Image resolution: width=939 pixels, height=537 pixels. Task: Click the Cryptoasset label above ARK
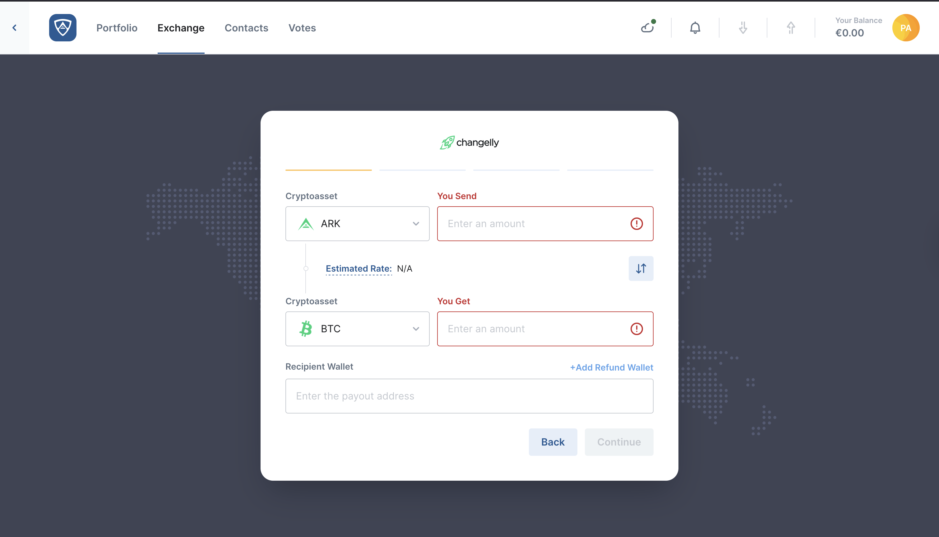point(312,196)
